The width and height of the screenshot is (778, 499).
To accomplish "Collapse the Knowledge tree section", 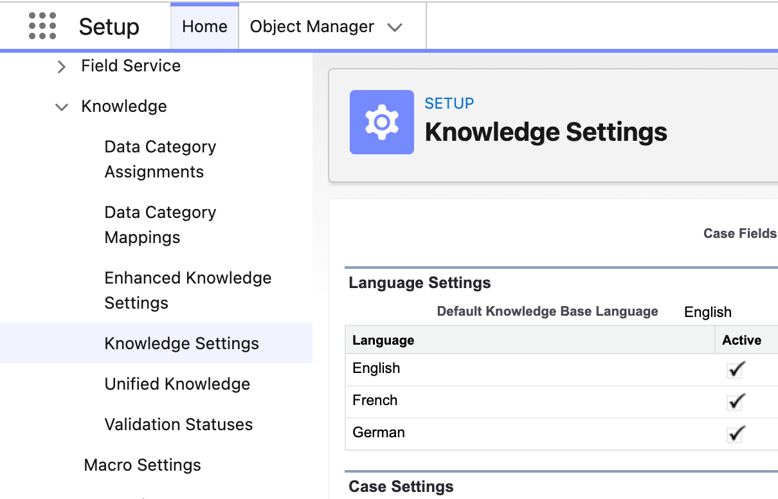I will pos(62,107).
